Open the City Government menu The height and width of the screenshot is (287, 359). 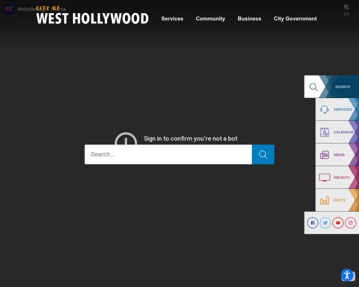(x=295, y=19)
